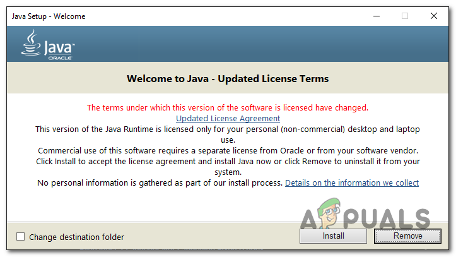The width and height of the screenshot is (456, 257).
Task: Click the personal non-commercial use paragraph
Action: (x=228, y=129)
